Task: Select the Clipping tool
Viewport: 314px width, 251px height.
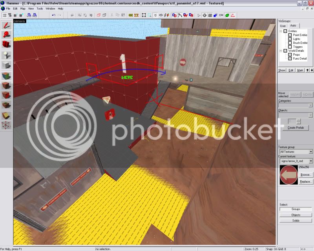Action: pyautogui.click(x=7, y=115)
